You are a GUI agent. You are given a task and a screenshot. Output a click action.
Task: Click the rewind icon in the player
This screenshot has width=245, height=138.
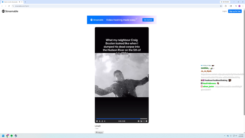[100, 121]
